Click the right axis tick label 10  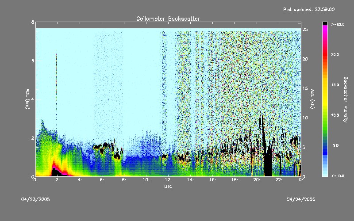pyautogui.click(x=305, y=118)
